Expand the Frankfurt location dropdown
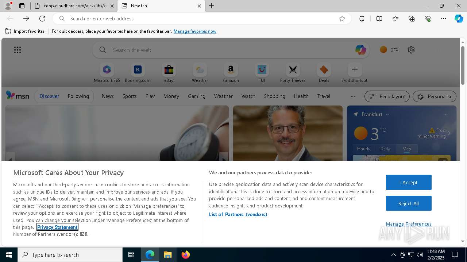This screenshot has width=467, height=262. (x=387, y=114)
